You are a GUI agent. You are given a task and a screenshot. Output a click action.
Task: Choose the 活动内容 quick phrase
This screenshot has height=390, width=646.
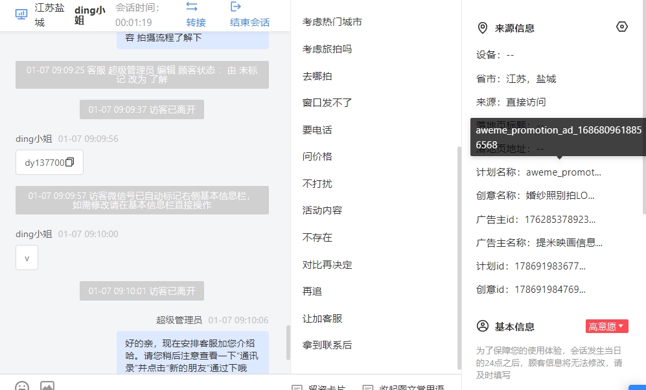click(322, 211)
